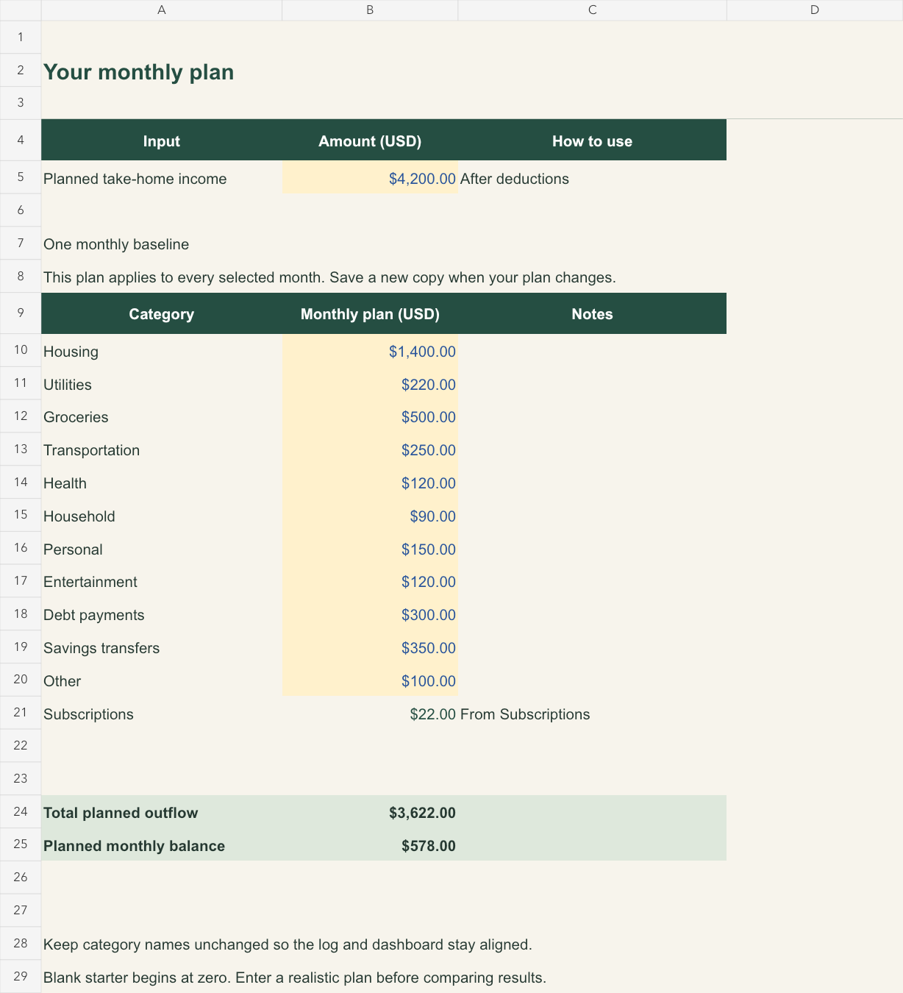Select the 'Input' header cell

point(162,140)
